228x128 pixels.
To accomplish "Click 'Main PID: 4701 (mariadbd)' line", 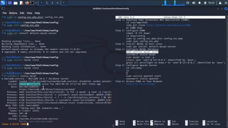I will 22,106.
